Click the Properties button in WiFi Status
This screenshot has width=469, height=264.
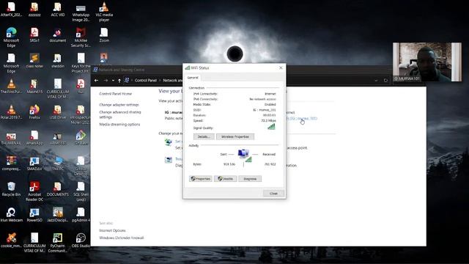(201, 179)
